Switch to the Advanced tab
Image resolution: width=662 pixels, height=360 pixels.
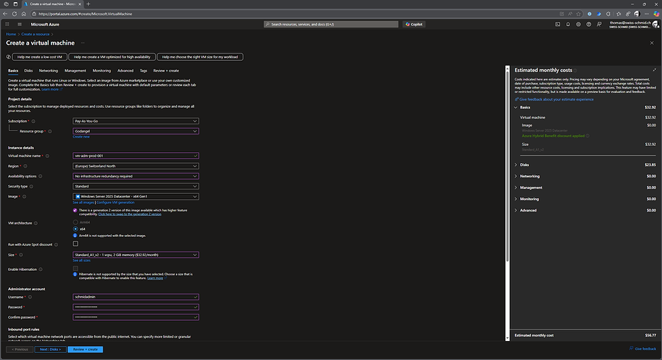coord(126,71)
